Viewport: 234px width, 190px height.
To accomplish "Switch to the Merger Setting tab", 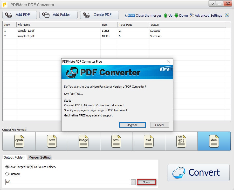I will click(39, 157).
